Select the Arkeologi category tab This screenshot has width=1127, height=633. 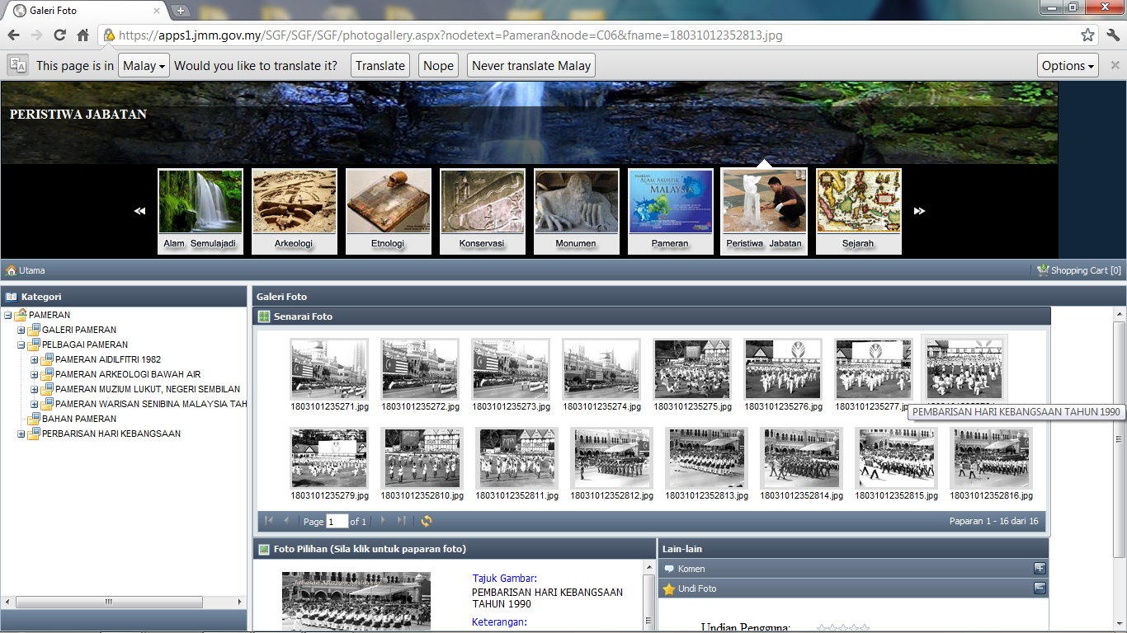(295, 211)
